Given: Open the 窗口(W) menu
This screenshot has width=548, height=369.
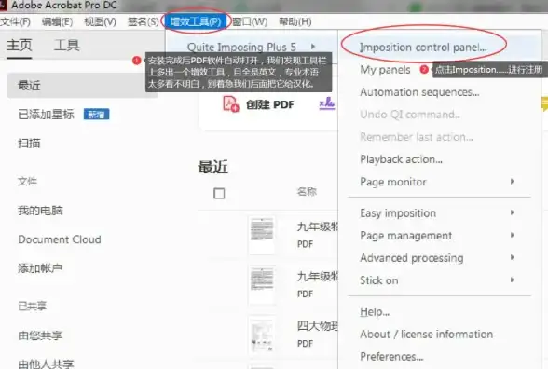Looking at the screenshot, I should 250,22.
